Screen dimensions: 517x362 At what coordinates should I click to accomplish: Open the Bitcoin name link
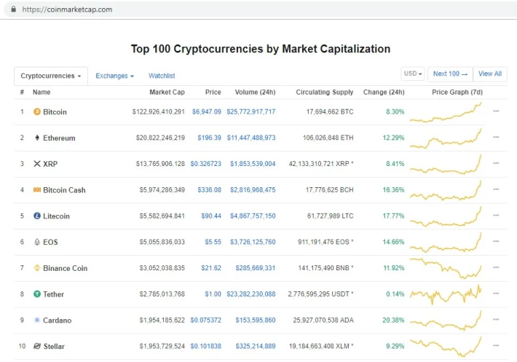pyautogui.click(x=55, y=111)
